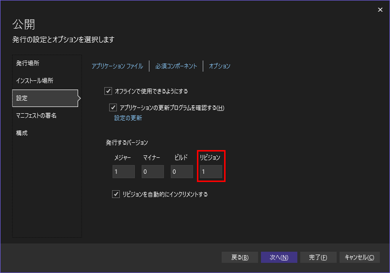
Task: Open the インストール場所 page
Action: [35, 81]
